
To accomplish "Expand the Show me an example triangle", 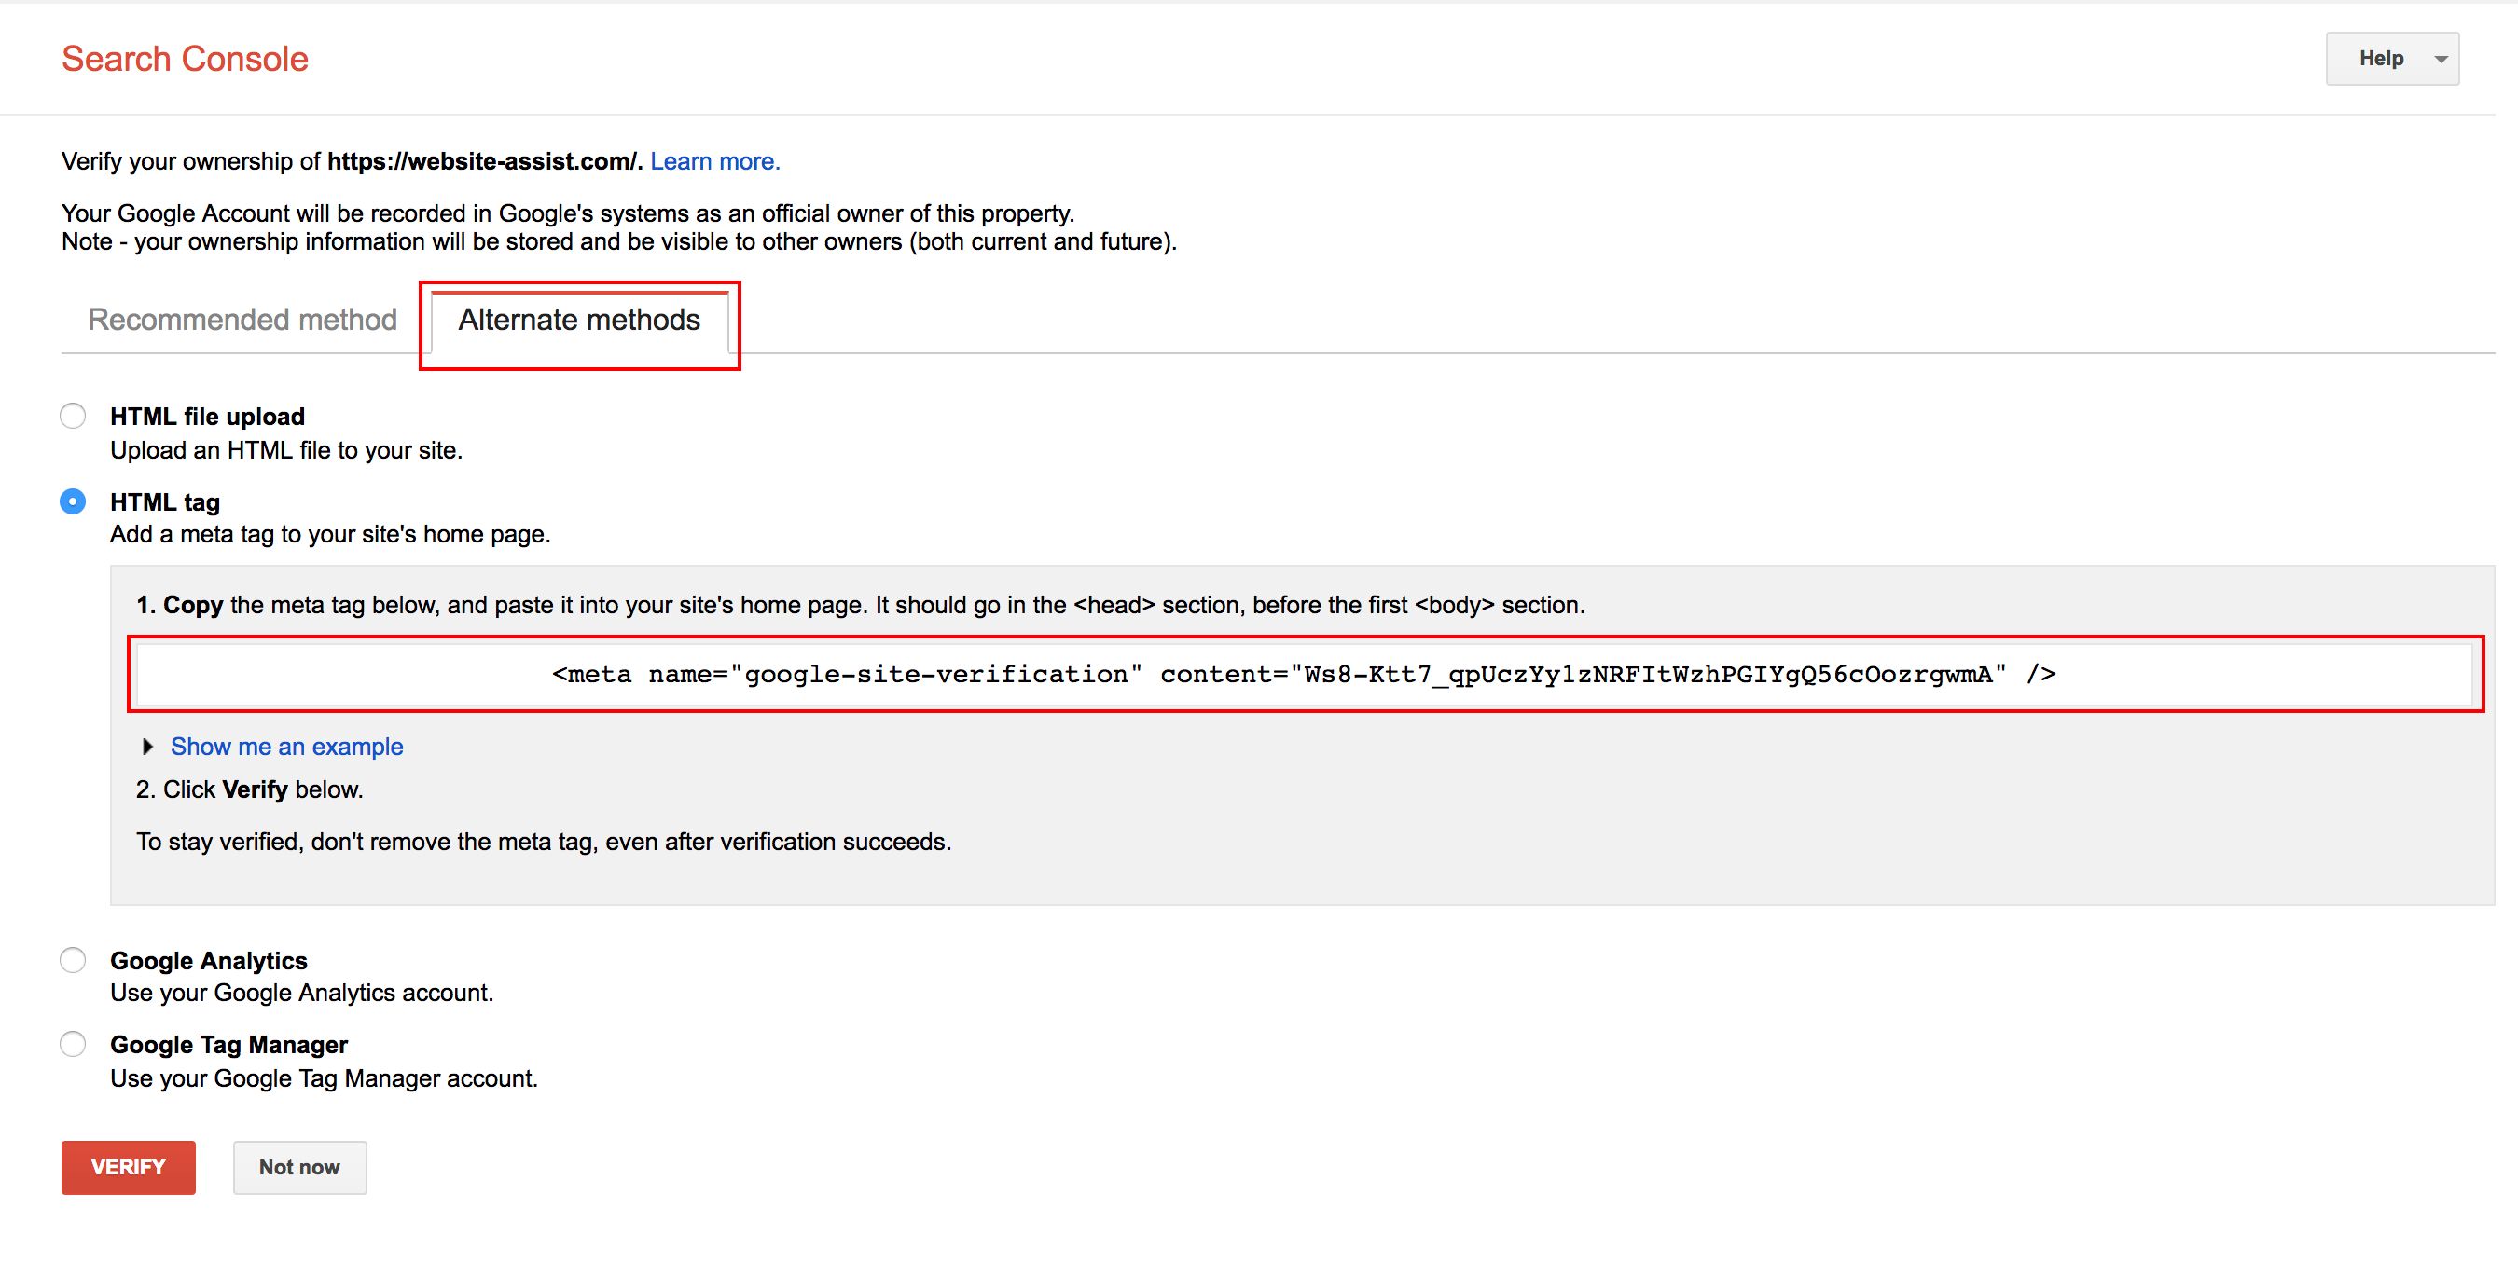I will pos(147,747).
